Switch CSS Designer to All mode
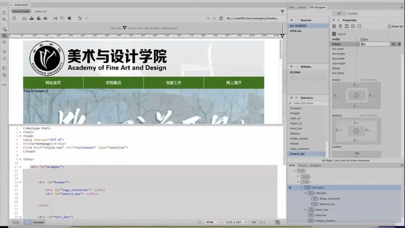The image size is (405, 228). pos(339,13)
